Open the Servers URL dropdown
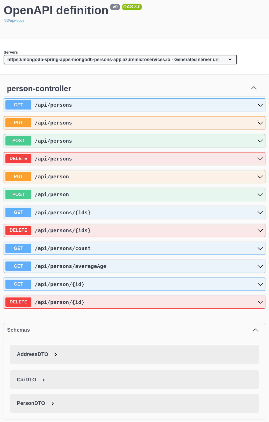Image resolution: width=269 pixels, height=422 pixels. [x=120, y=60]
